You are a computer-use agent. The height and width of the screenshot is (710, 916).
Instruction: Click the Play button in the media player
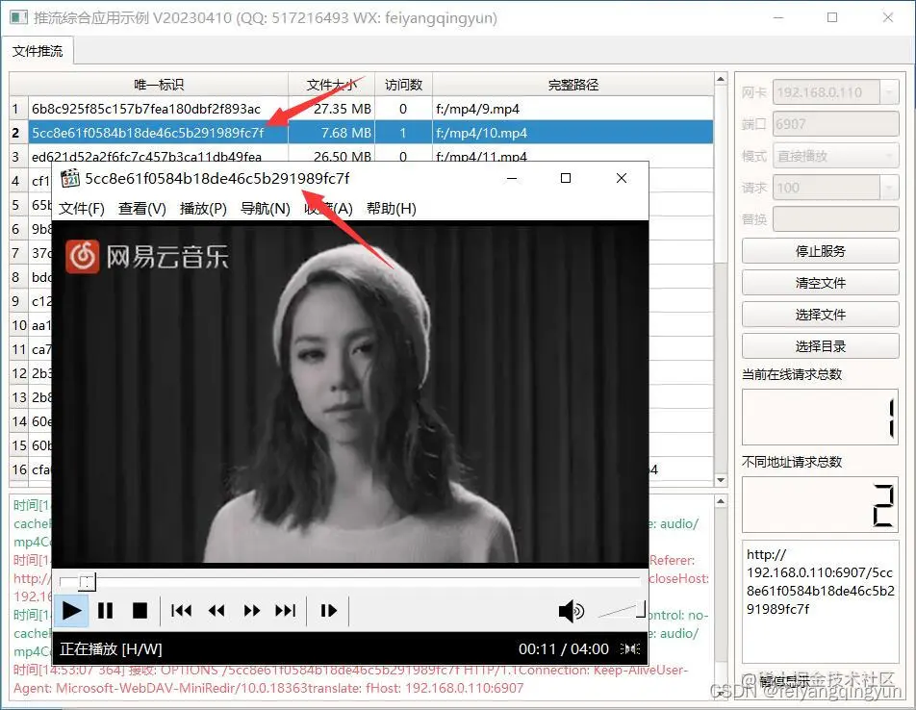click(71, 611)
